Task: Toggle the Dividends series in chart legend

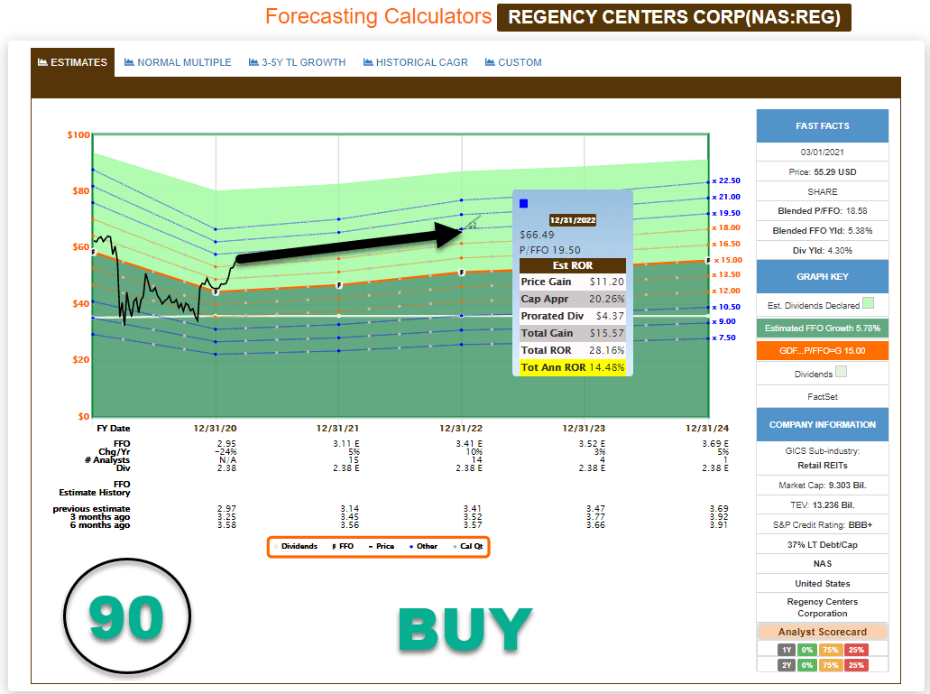Action: coord(296,546)
